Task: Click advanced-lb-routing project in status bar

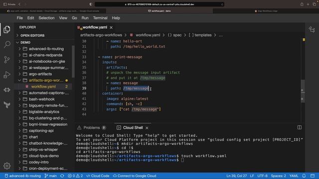Action: [22, 176]
